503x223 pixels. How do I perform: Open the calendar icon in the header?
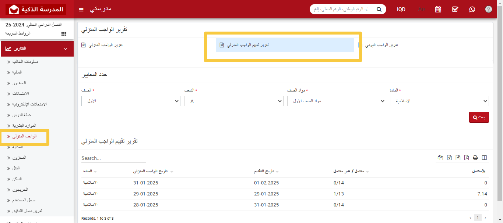[x=438, y=9]
